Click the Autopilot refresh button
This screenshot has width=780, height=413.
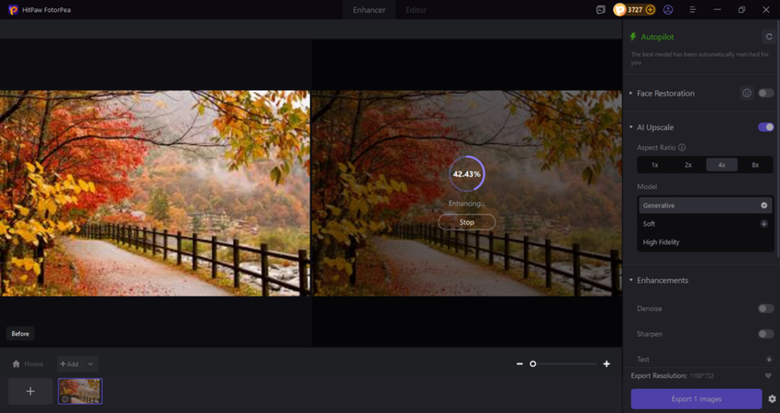(769, 37)
